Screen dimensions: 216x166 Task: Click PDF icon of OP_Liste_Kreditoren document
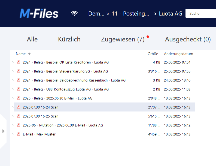point(19,62)
